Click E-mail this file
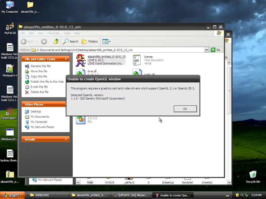Screen dimensions: 266x199 pos(39,87)
